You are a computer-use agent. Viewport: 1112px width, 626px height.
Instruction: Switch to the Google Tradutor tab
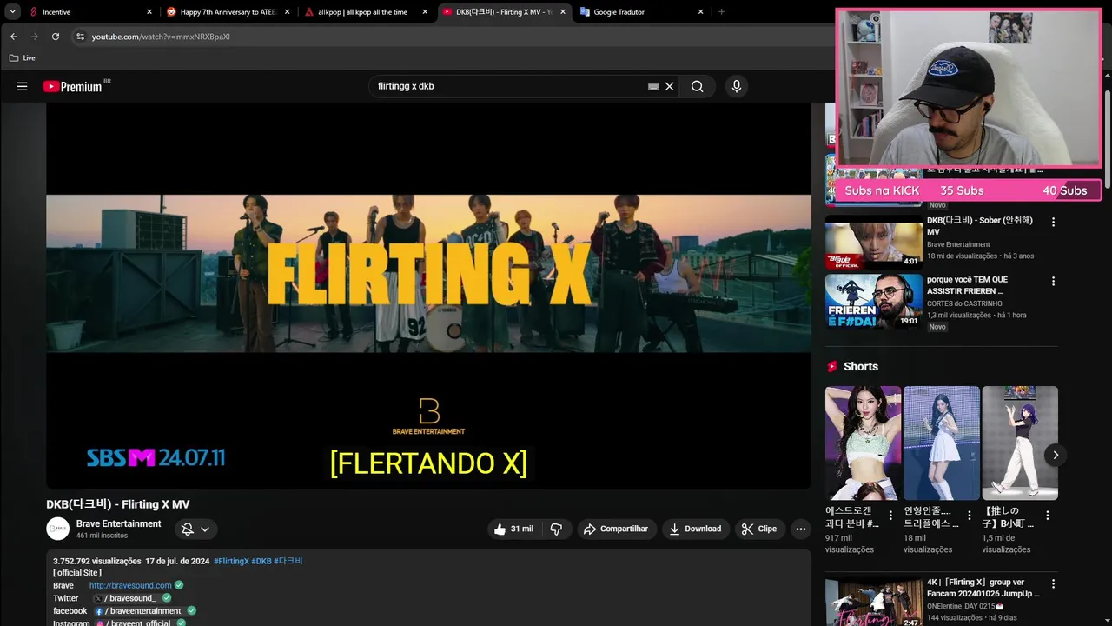click(641, 12)
